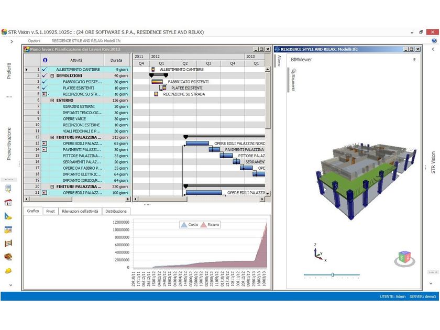Toggle the checkmark on ALLESTIMENTO CANTIERE row
This screenshot has width=440, height=330.
point(45,69)
